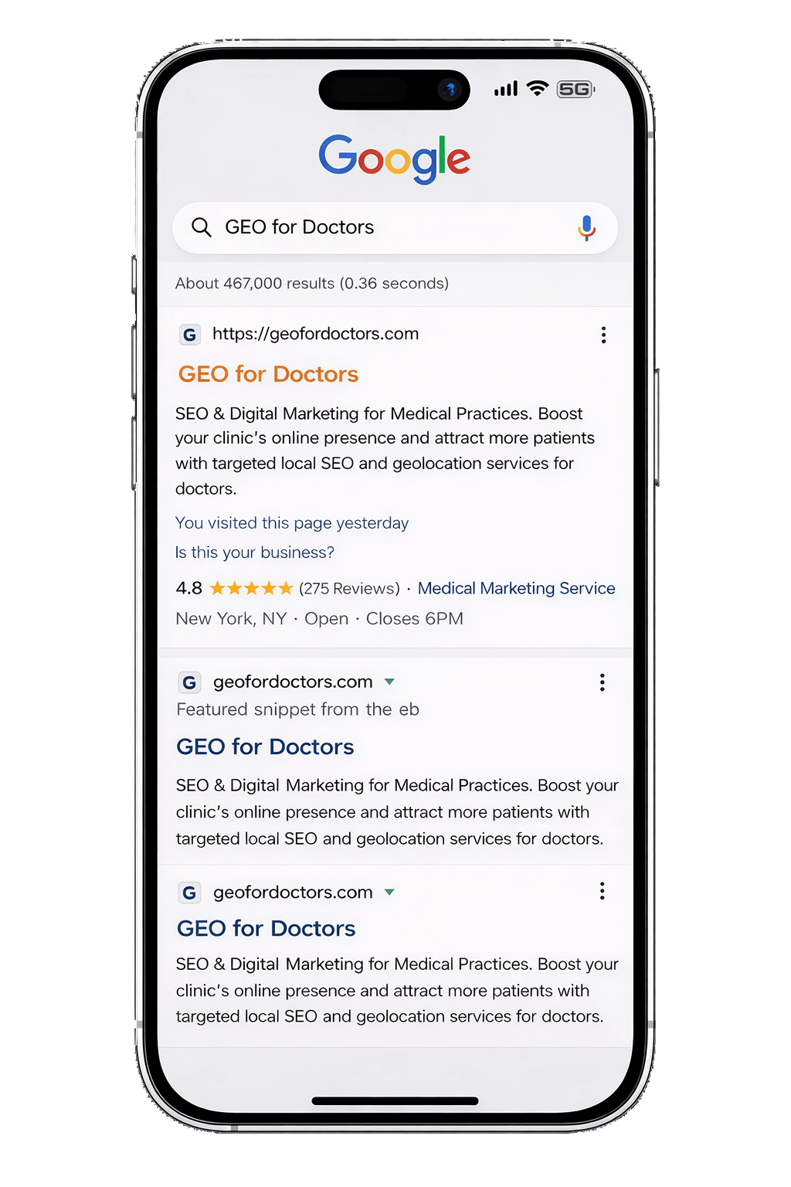The height and width of the screenshot is (1187, 791).
Task: Open featured snippet GEO for Doctors title
Action: [265, 747]
